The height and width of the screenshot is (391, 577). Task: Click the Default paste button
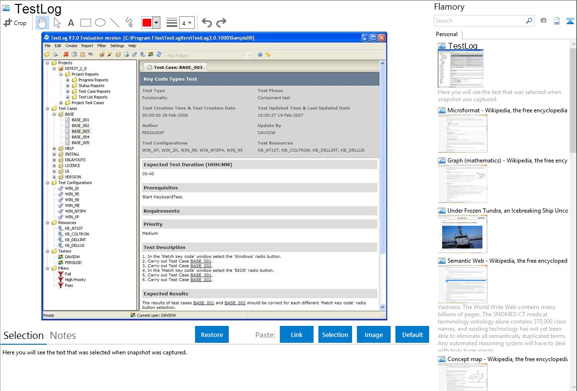(x=412, y=335)
